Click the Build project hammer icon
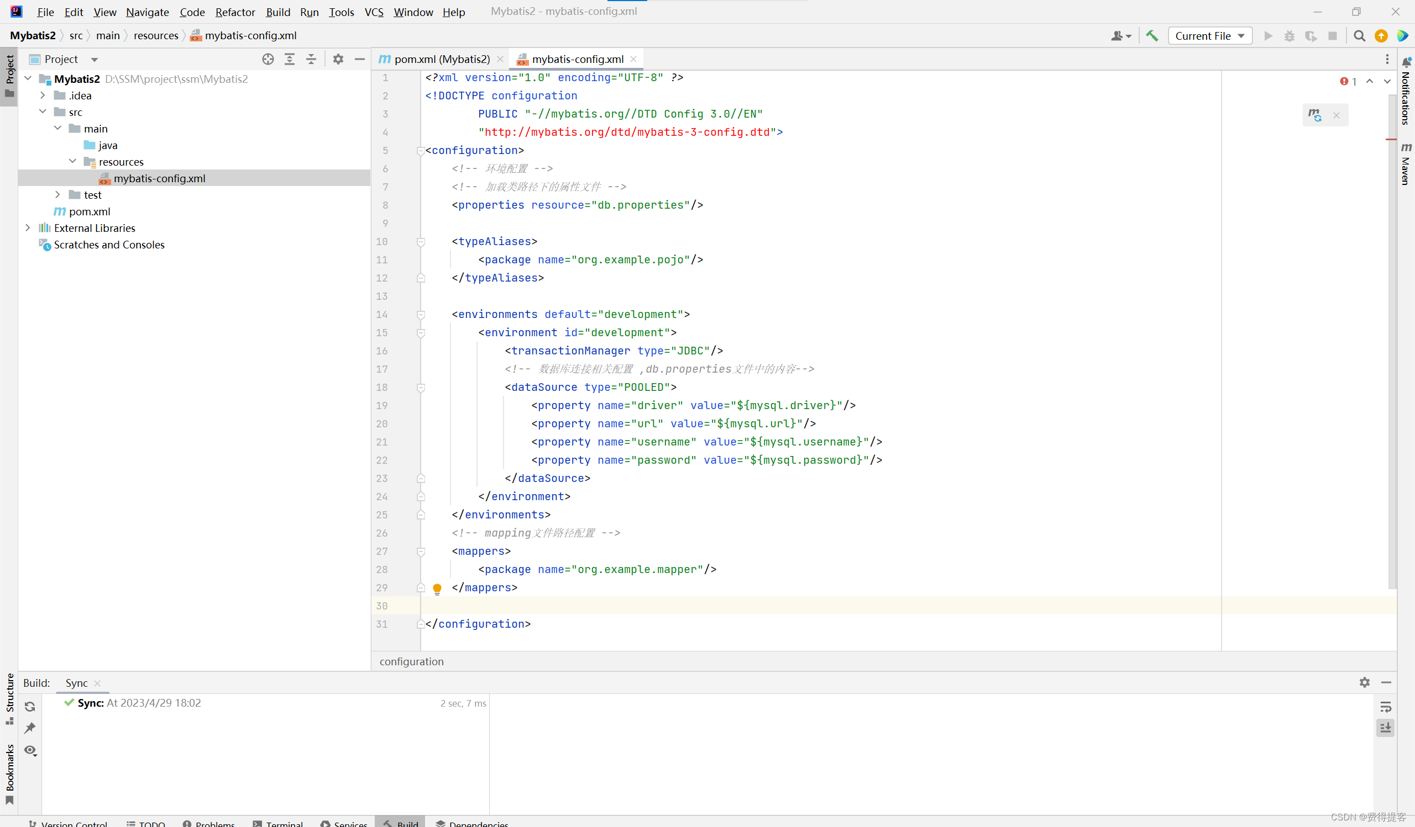 point(1152,36)
